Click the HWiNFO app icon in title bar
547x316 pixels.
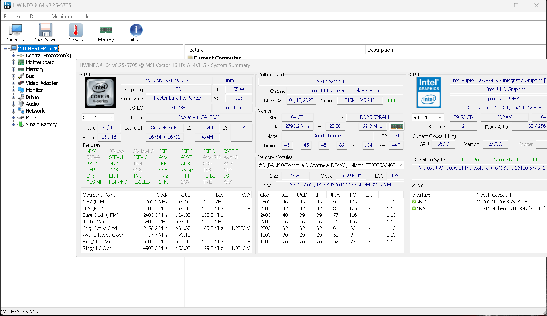coord(7,5)
